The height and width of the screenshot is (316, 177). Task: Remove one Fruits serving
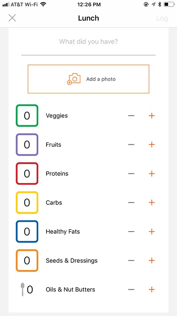[131, 144]
